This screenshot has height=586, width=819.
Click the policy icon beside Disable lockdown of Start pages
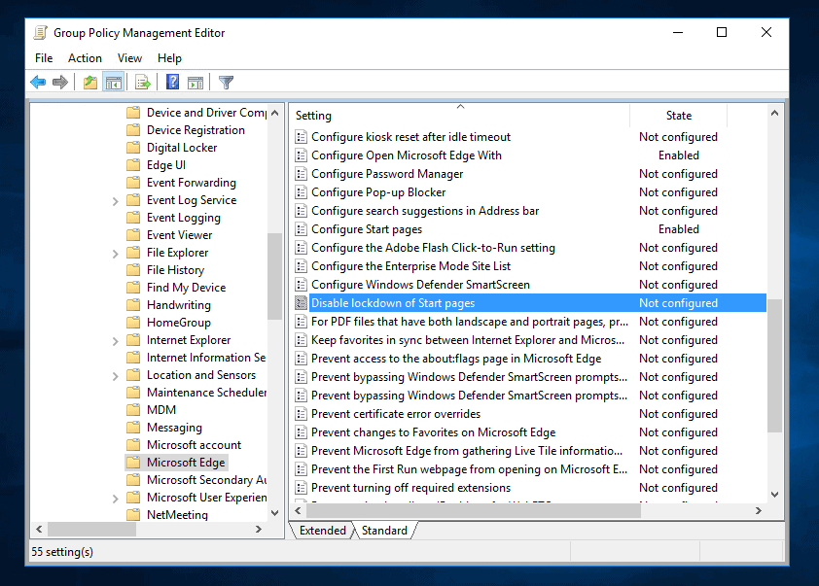click(301, 303)
